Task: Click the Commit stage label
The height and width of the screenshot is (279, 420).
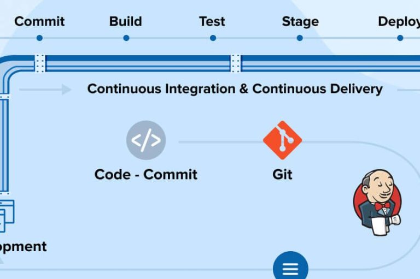Action: pyautogui.click(x=39, y=21)
